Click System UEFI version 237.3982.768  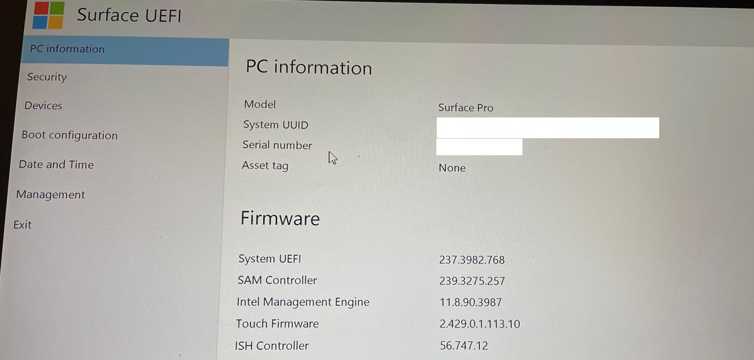tap(472, 260)
